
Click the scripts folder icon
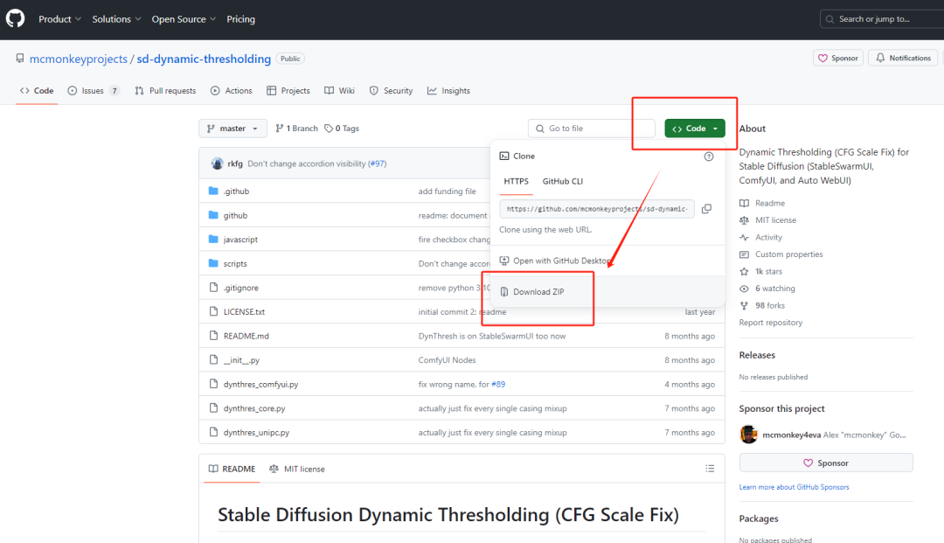pos(213,263)
